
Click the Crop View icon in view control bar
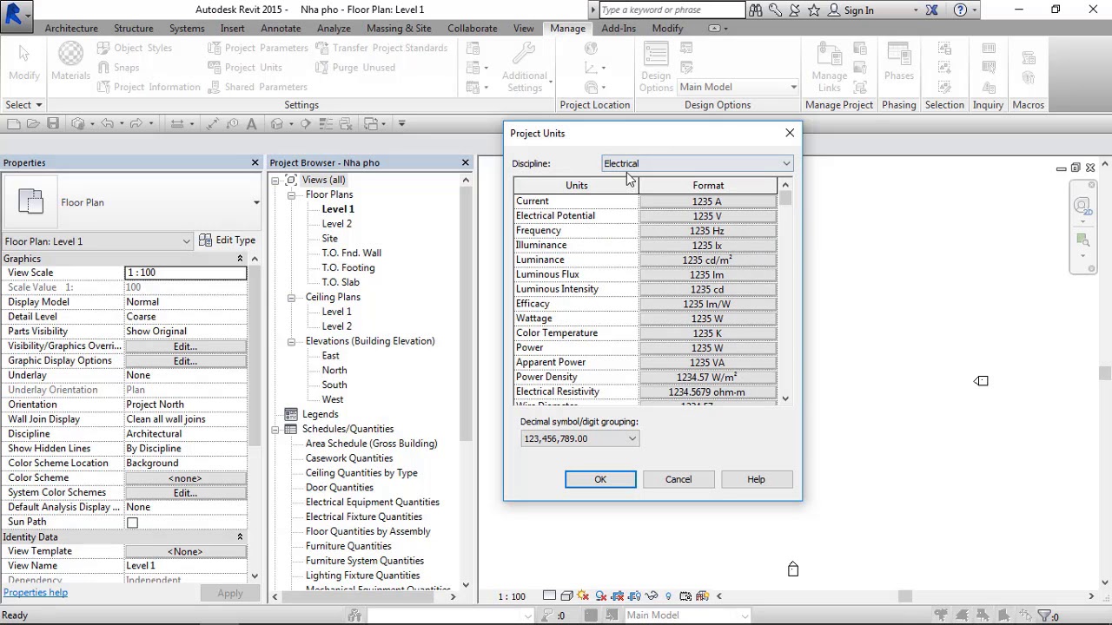[x=618, y=596]
